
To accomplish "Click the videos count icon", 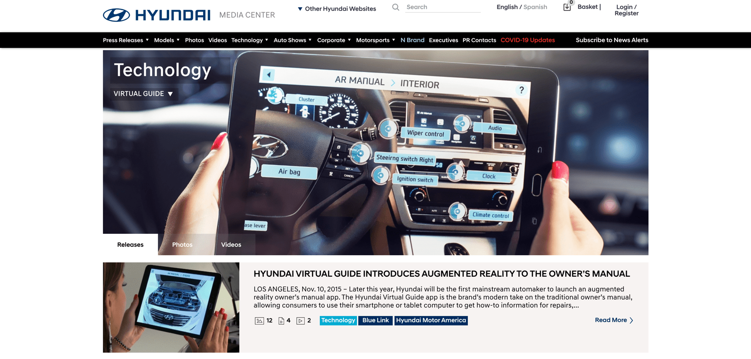I will tap(301, 321).
